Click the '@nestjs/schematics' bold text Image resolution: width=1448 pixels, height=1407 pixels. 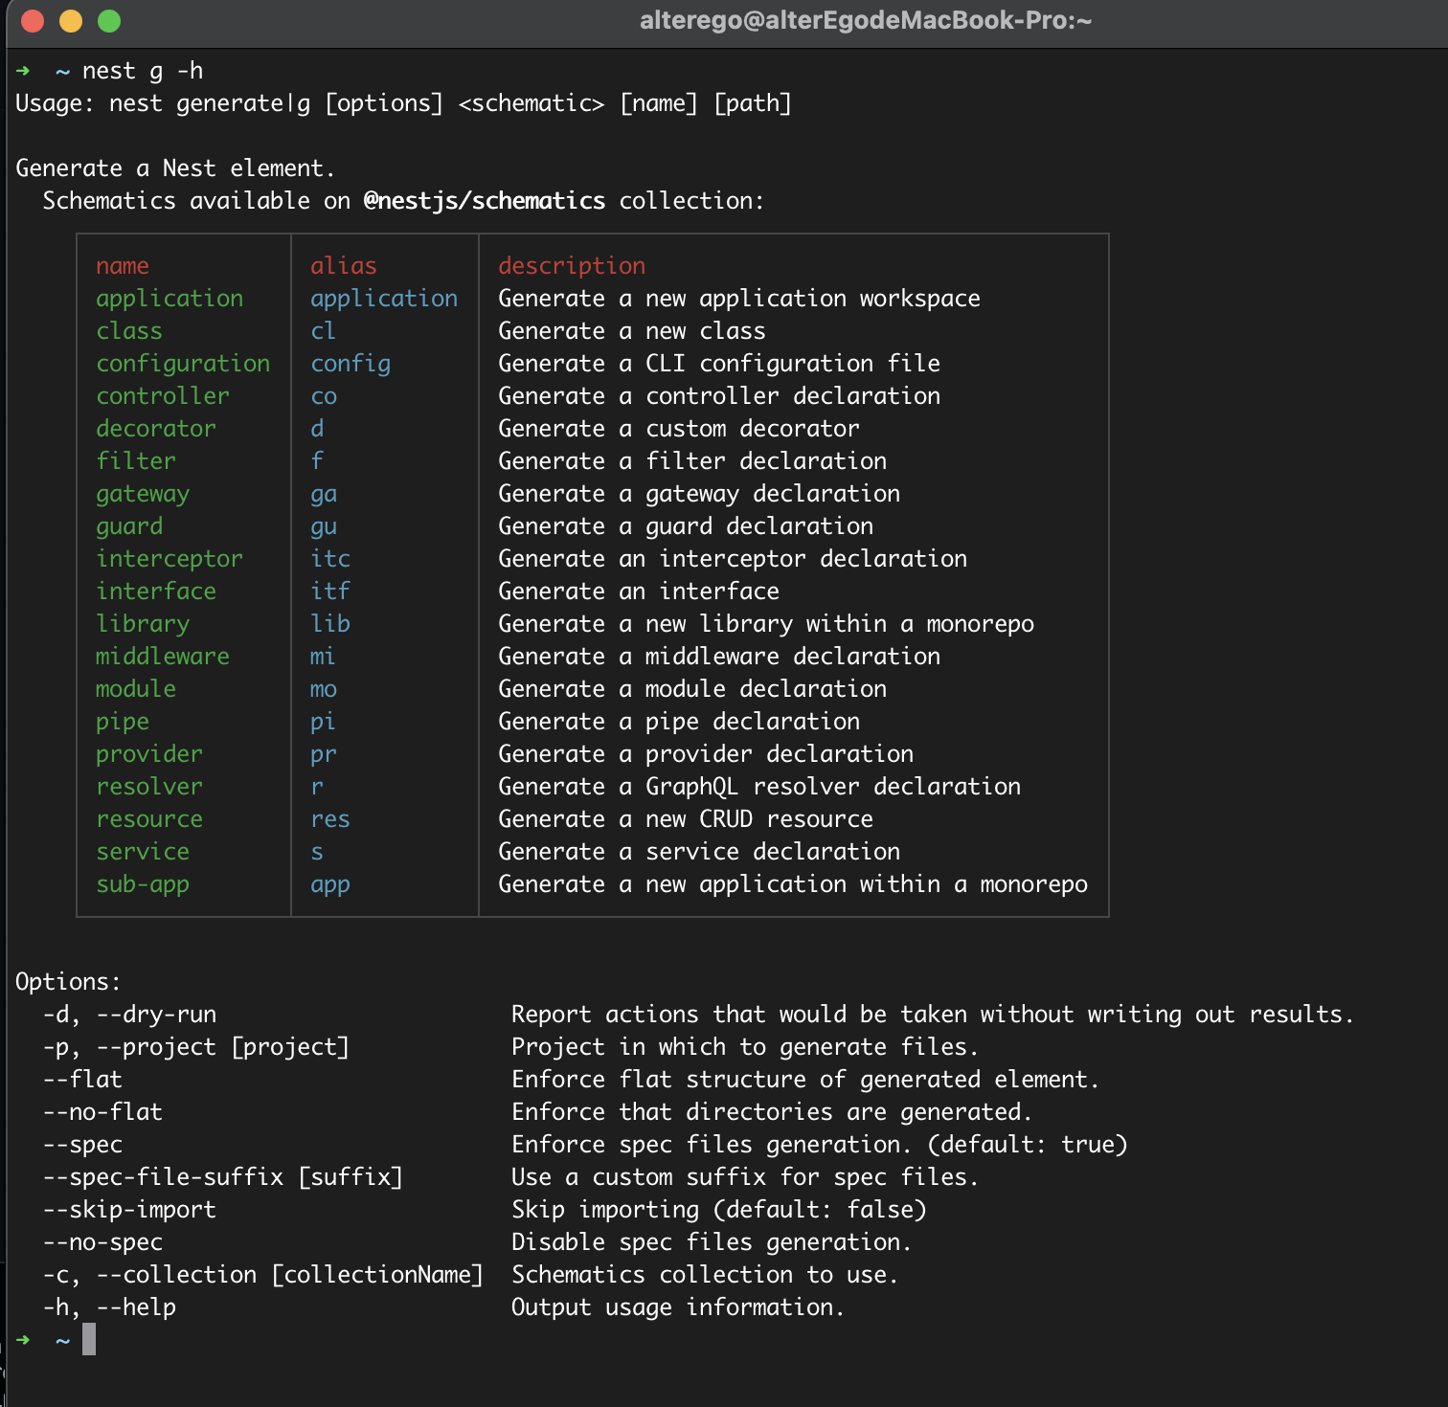pyautogui.click(x=485, y=201)
